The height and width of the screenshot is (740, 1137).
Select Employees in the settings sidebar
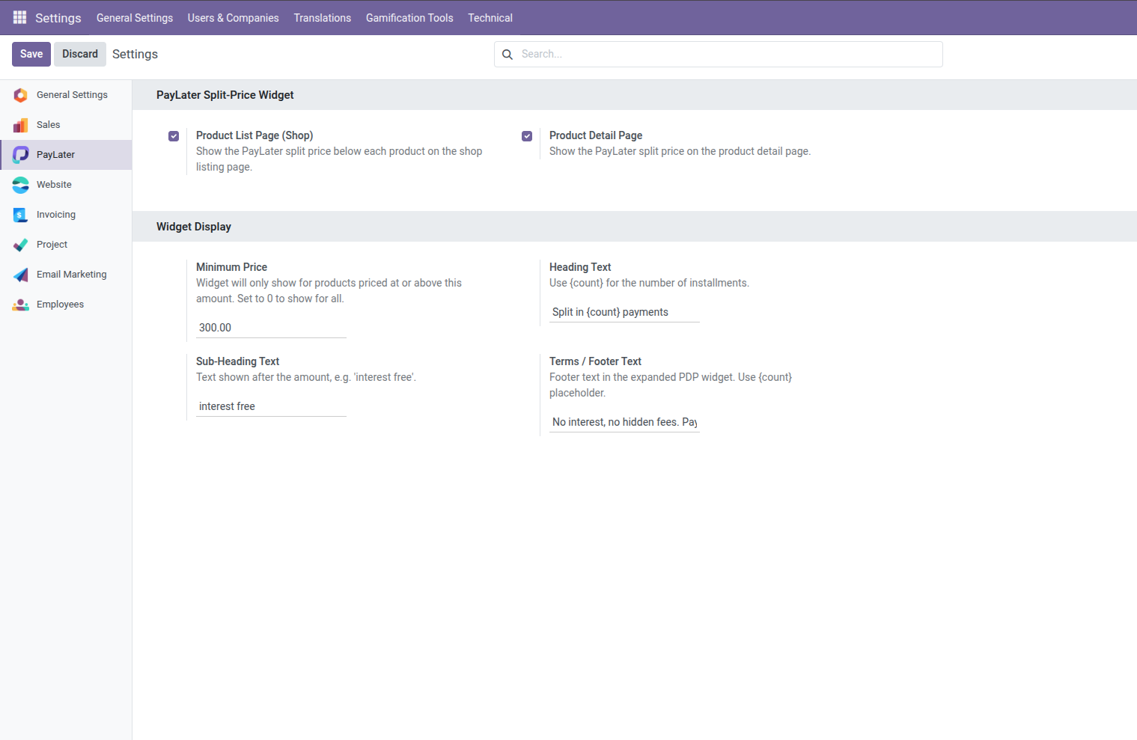(x=66, y=305)
